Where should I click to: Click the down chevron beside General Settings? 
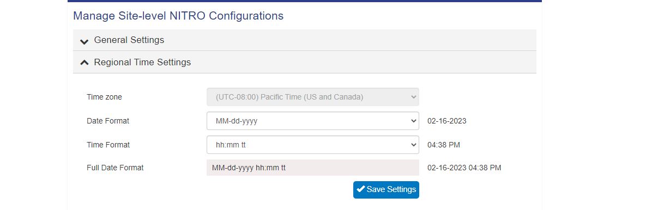(84, 41)
